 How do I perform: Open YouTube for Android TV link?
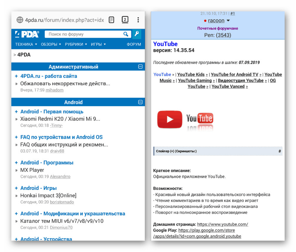(236, 75)
